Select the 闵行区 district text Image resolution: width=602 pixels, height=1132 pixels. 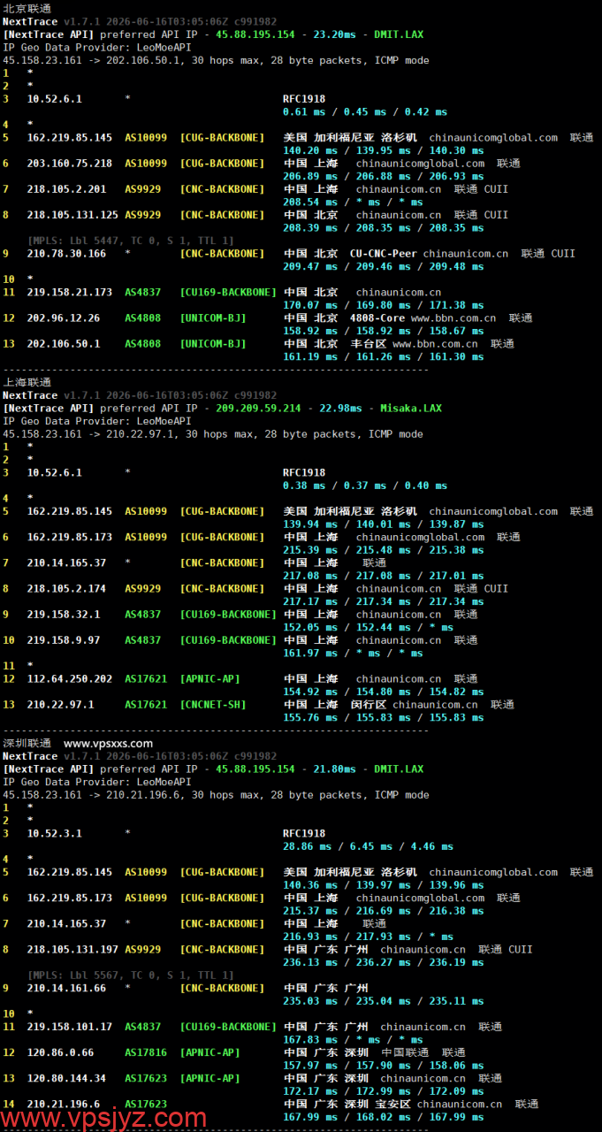[x=369, y=705]
